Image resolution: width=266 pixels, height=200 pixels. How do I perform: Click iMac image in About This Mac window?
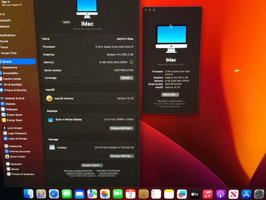point(171,38)
